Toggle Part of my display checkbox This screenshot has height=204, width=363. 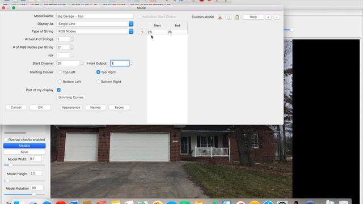(x=59, y=90)
